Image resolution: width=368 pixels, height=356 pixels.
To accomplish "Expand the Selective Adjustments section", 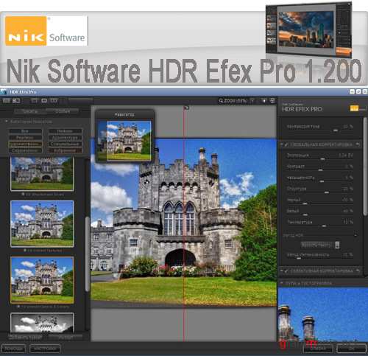I will point(282,271).
